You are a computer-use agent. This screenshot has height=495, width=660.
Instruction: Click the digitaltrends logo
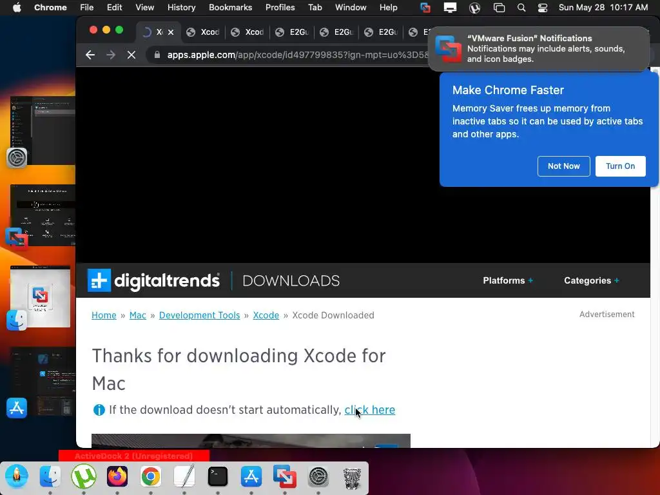click(x=153, y=281)
